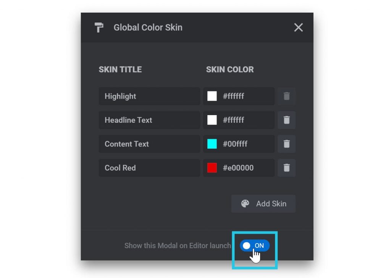Click the trash icon next to #00ffff

tap(286, 144)
